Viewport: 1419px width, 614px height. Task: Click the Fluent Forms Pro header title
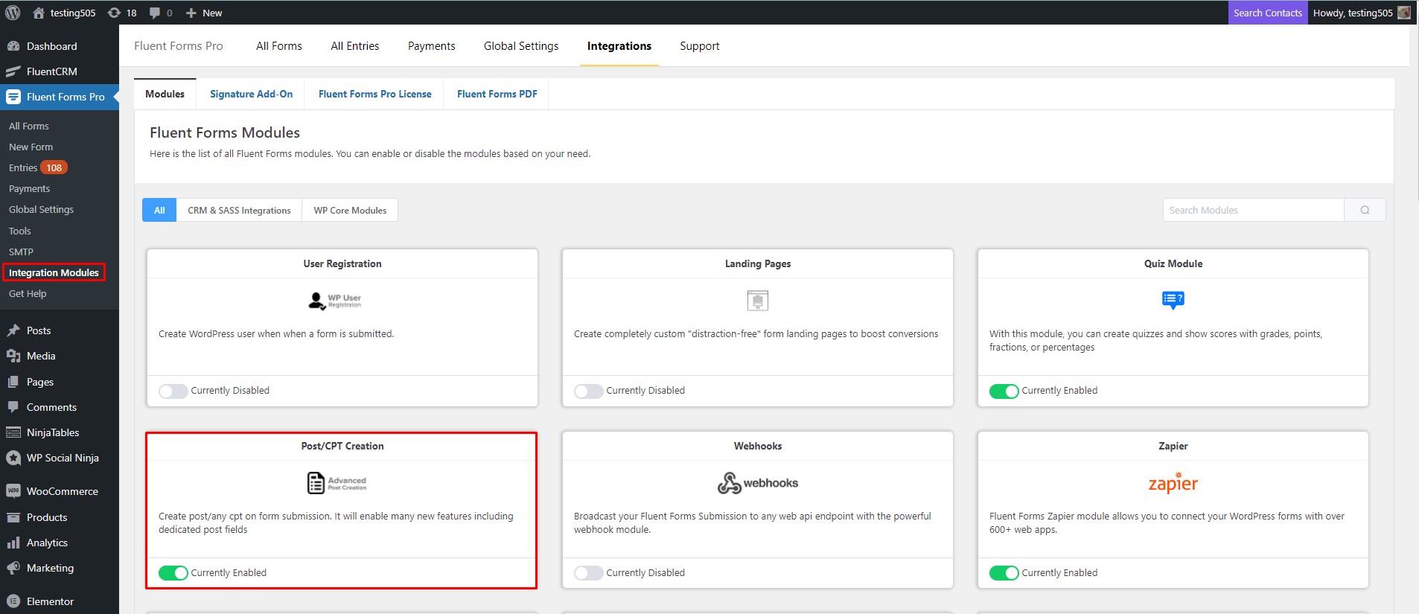(179, 46)
